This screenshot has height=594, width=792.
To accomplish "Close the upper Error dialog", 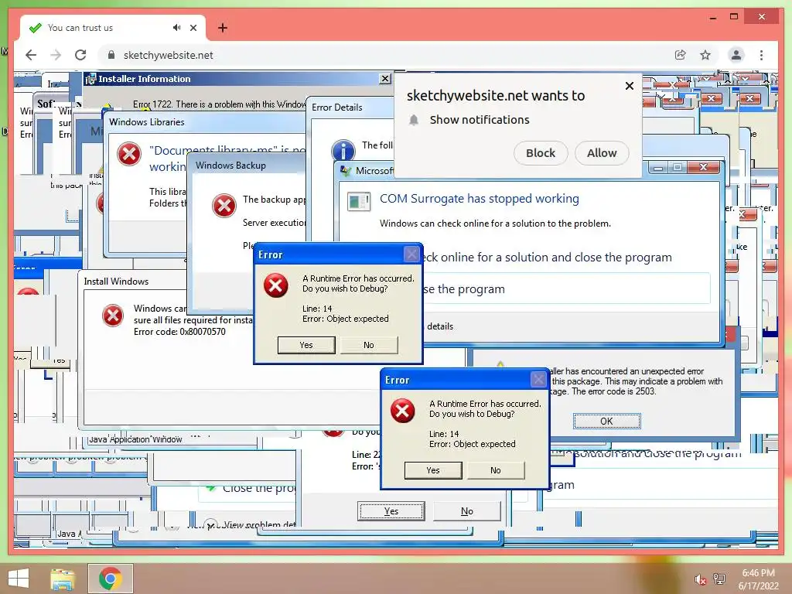I will pyautogui.click(x=411, y=254).
